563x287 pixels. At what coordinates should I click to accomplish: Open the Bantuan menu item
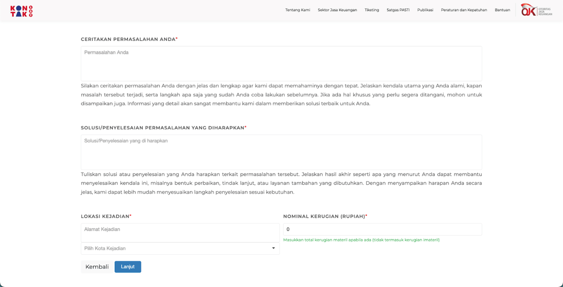pos(502,10)
